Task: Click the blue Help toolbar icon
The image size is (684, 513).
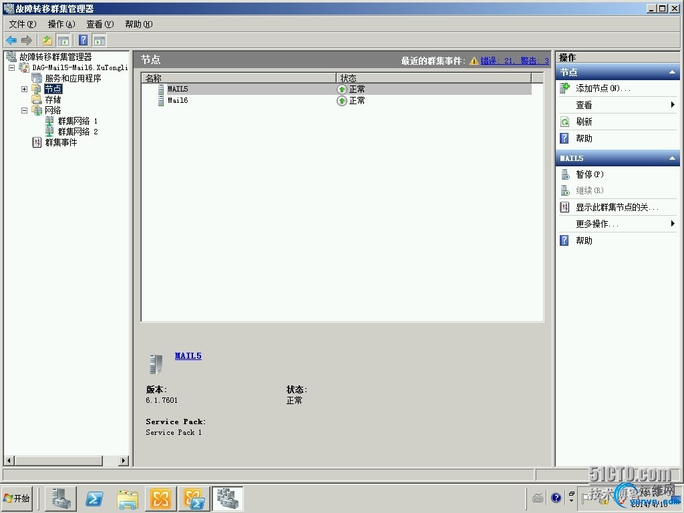Action: [83, 41]
